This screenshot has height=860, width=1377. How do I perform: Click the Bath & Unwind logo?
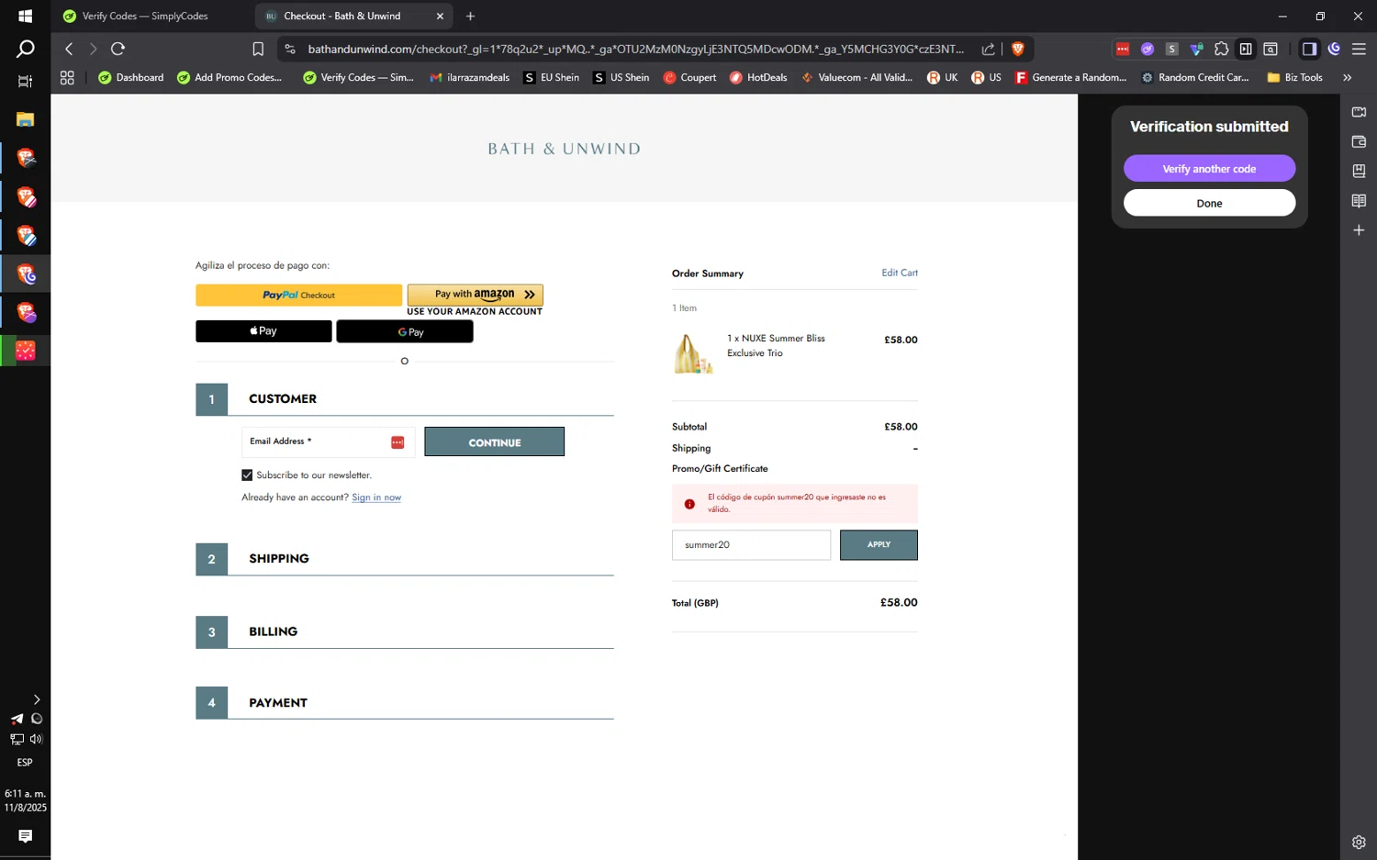click(564, 149)
